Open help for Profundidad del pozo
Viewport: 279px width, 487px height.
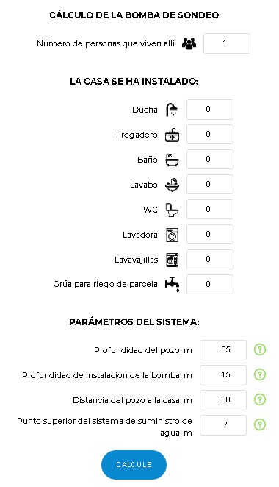pyautogui.click(x=260, y=349)
